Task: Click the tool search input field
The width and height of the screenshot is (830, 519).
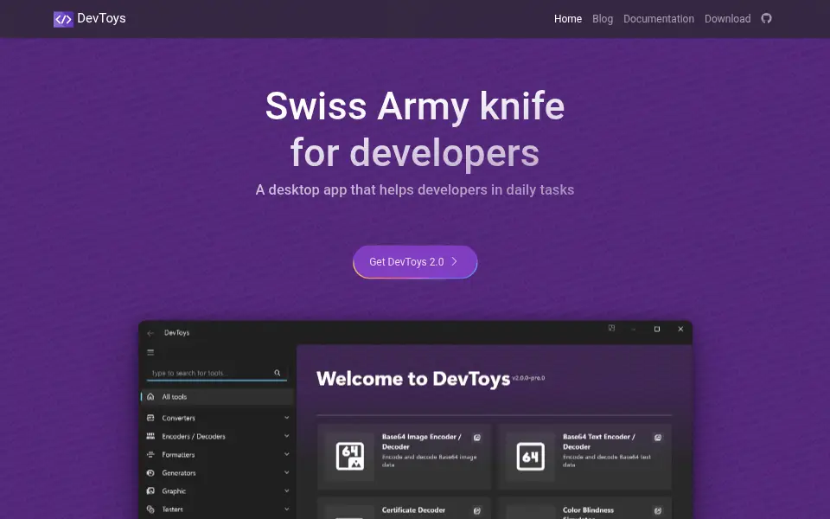Action: [x=216, y=373]
